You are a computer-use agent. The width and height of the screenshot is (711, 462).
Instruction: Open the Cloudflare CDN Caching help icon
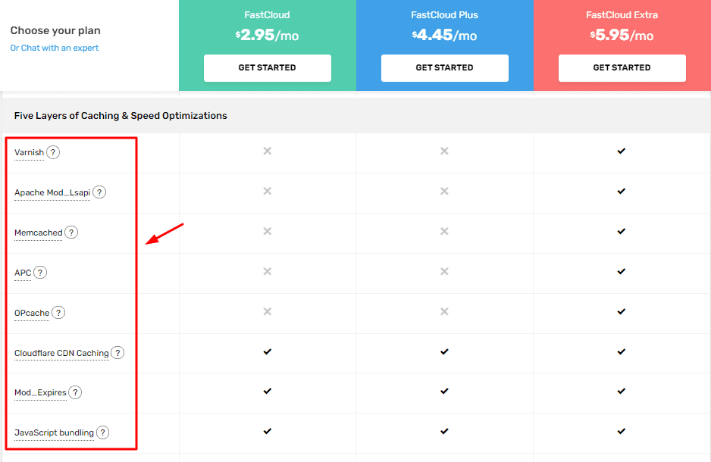click(117, 352)
